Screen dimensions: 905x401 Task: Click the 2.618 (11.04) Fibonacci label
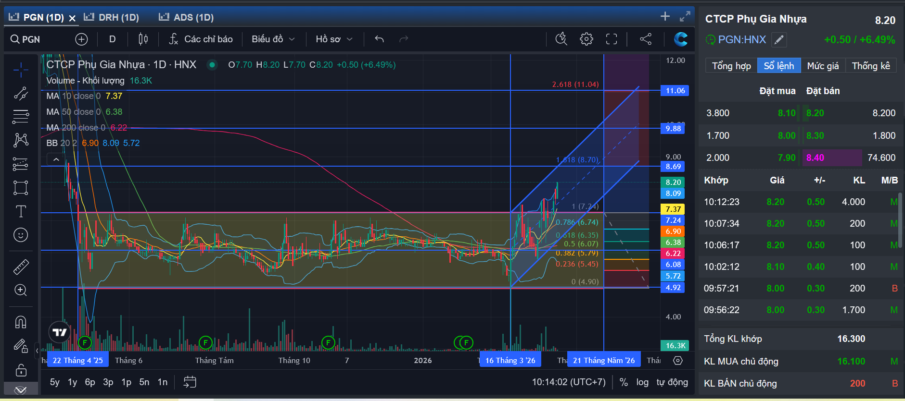pyautogui.click(x=575, y=85)
